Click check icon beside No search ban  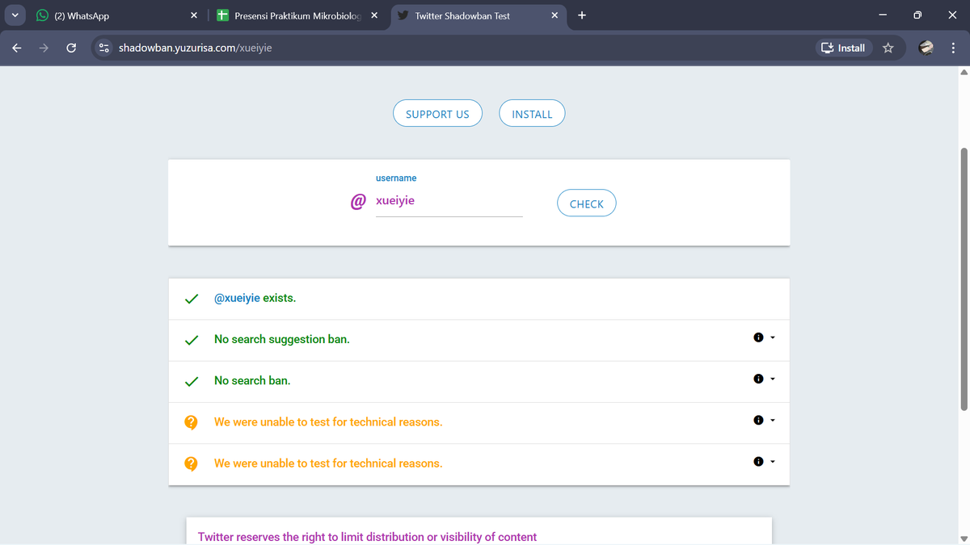point(192,381)
